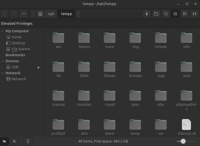Image resolution: width=200 pixels, height=146 pixels.
Task: Eject the USB device
Action: pos(38,67)
